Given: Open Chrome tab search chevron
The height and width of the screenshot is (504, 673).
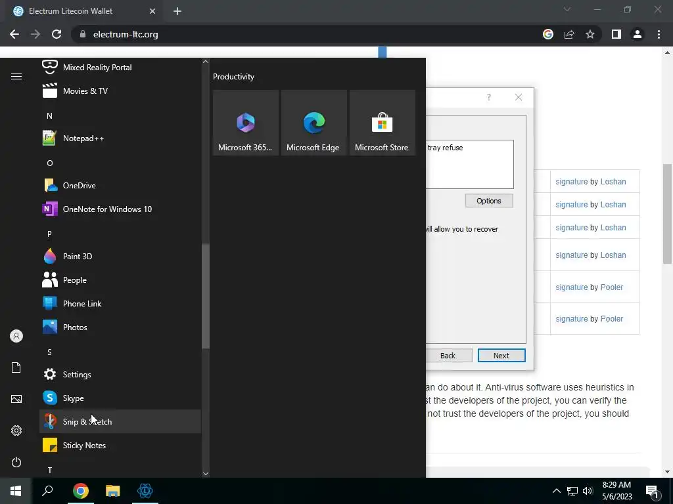Looking at the screenshot, I should 567,9.
